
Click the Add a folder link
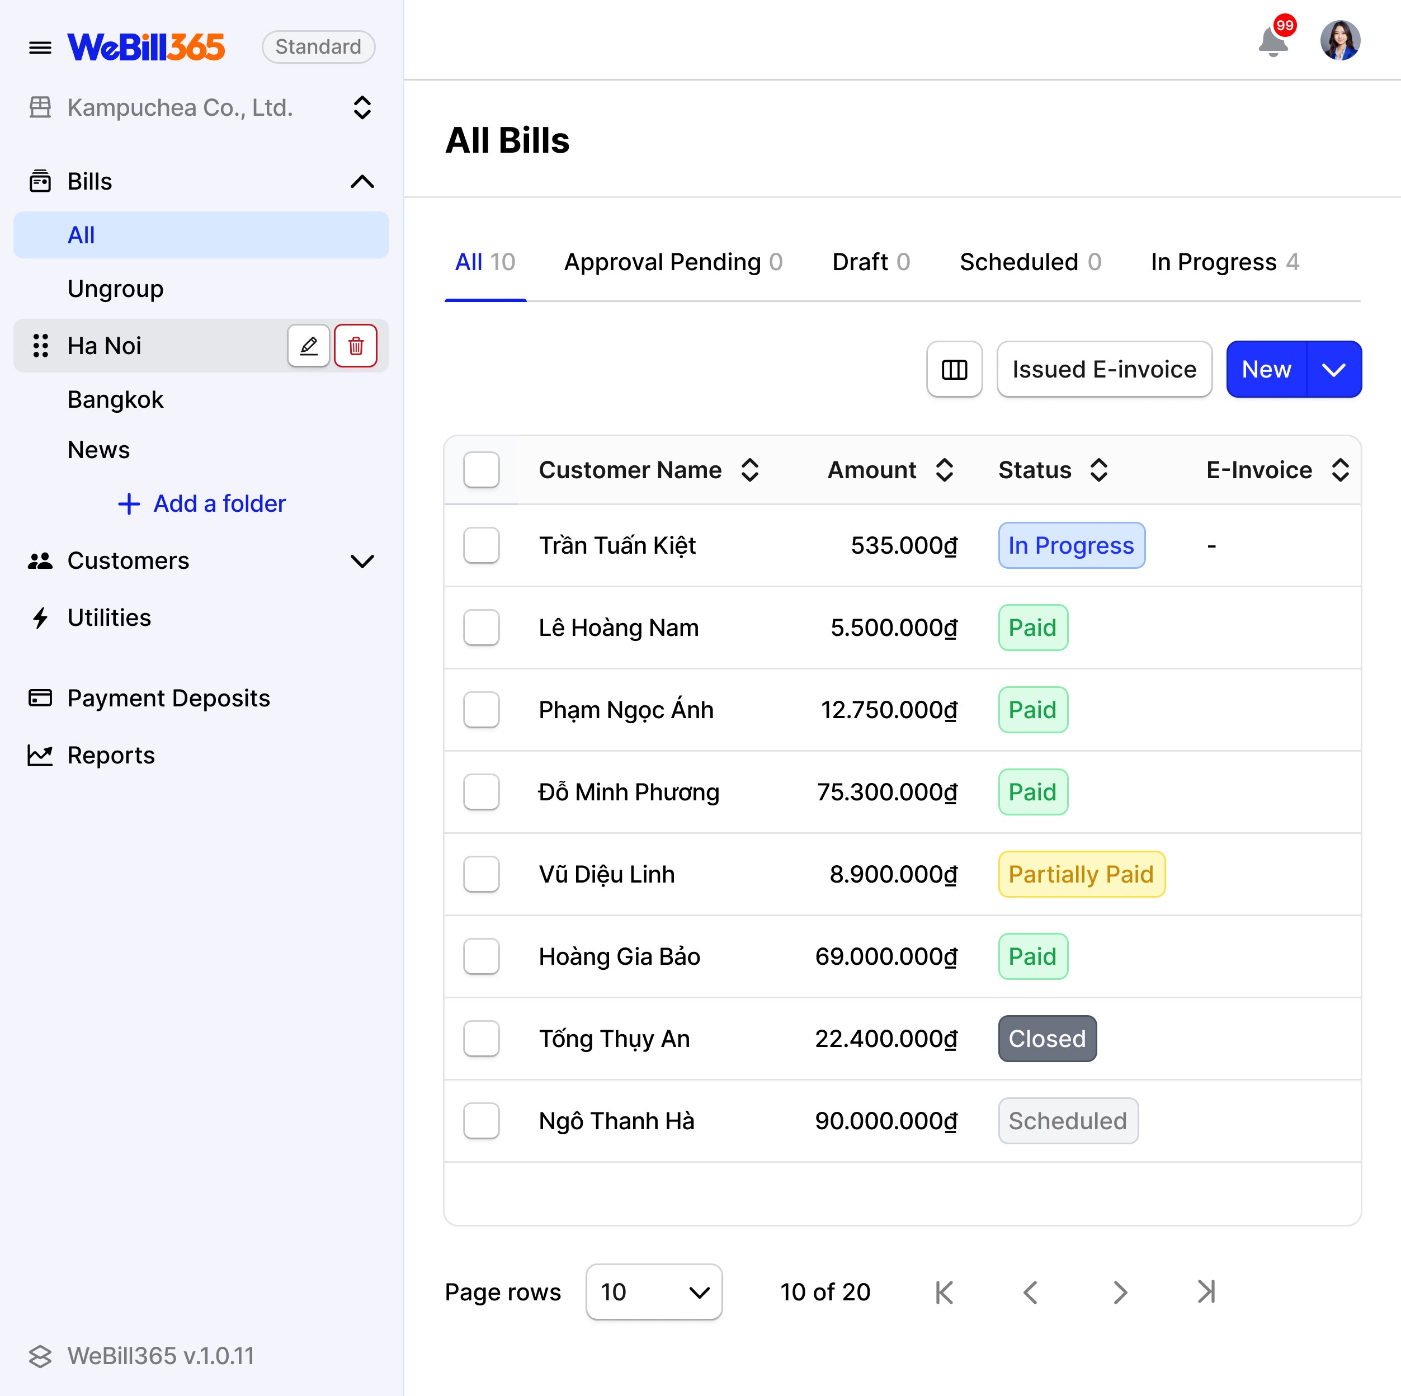pyautogui.click(x=202, y=503)
